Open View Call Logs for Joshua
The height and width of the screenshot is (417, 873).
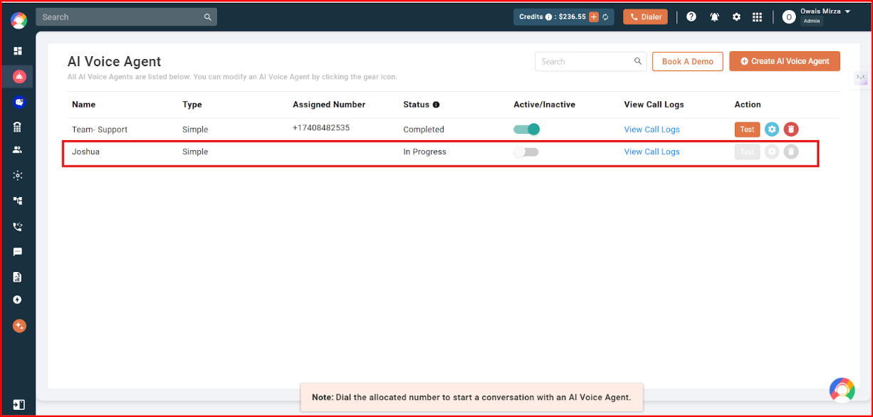[652, 152]
